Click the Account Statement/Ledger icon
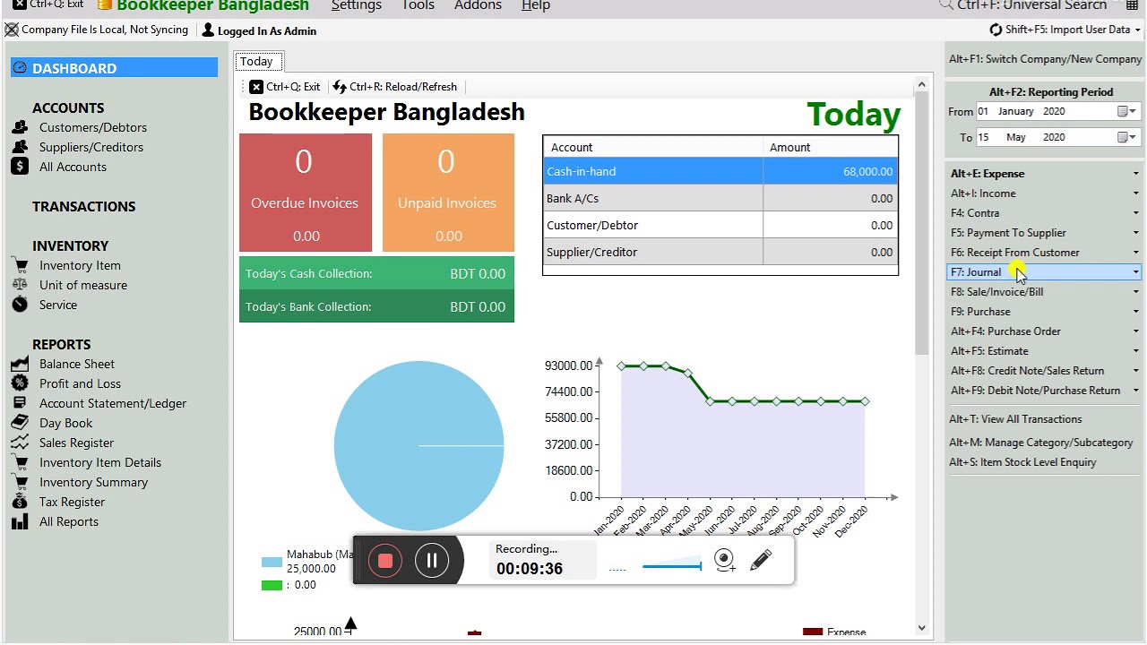 (20, 403)
